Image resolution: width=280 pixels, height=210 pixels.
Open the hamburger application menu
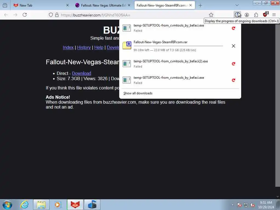pos(274,15)
